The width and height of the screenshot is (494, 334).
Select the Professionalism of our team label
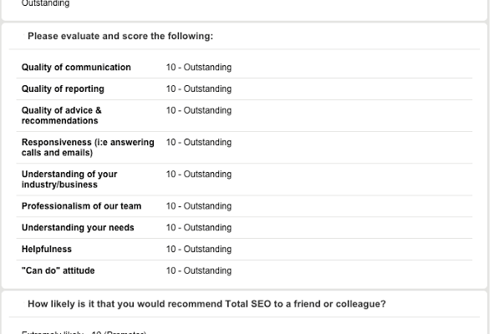pos(81,206)
